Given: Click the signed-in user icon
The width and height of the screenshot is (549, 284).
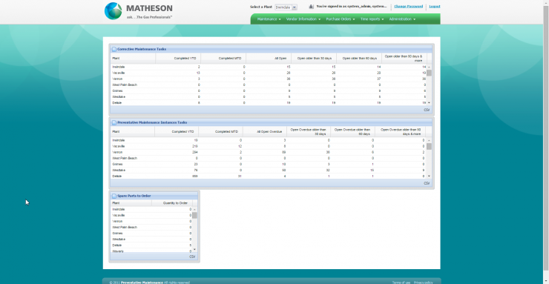Looking at the screenshot, I should (x=311, y=7).
